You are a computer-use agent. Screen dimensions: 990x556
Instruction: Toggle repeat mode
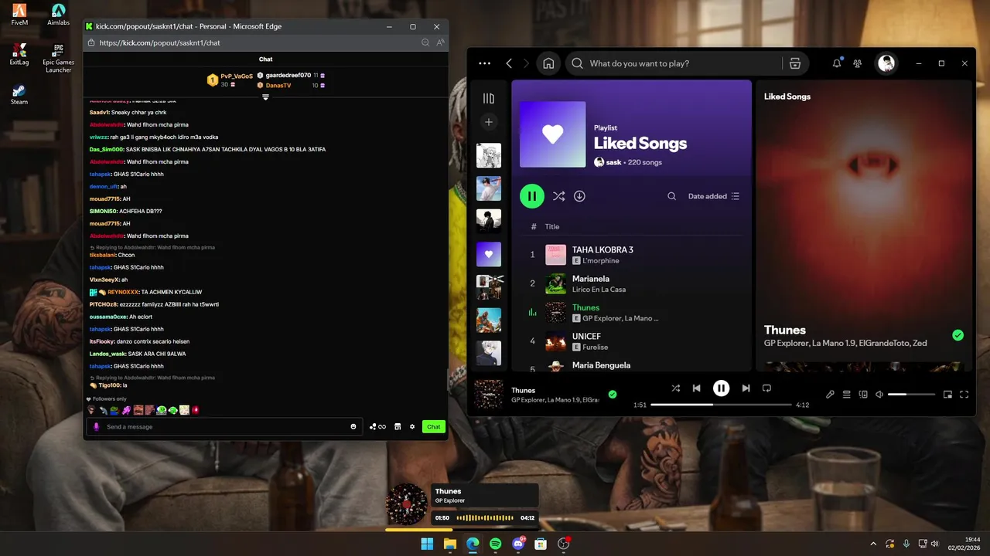click(767, 388)
